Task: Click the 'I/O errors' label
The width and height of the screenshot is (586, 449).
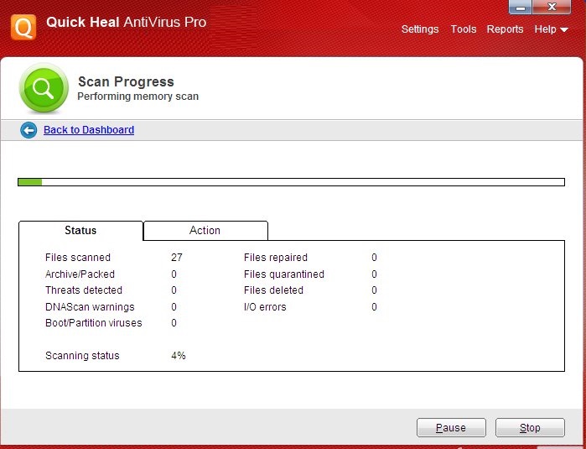Action: [265, 307]
